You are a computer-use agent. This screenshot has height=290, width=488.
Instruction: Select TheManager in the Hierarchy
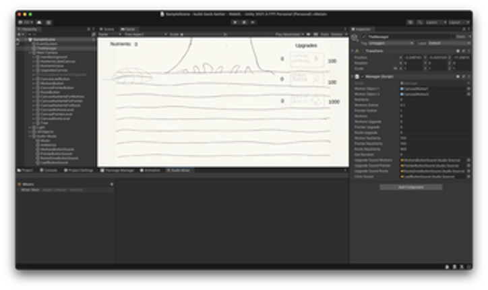47,49
